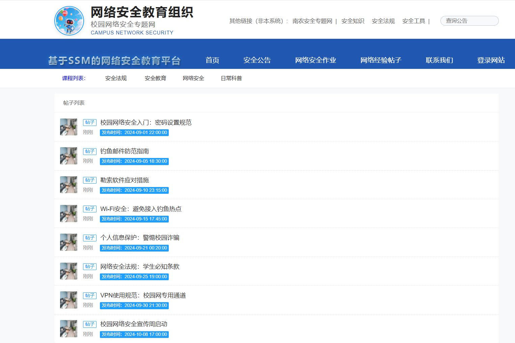This screenshot has height=343, width=515.
Task: Click the publish time badge of 校园网络安全宣传周启动
Action: click(x=134, y=334)
